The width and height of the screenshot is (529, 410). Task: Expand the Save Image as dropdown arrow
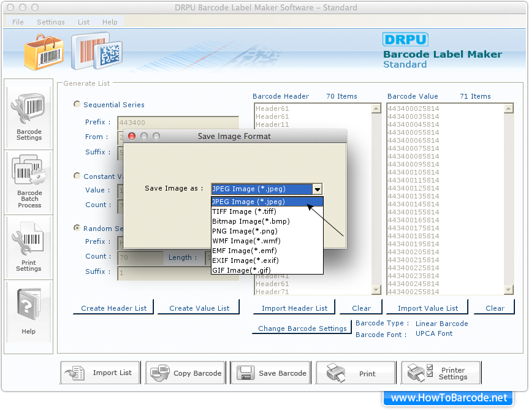pyautogui.click(x=317, y=189)
